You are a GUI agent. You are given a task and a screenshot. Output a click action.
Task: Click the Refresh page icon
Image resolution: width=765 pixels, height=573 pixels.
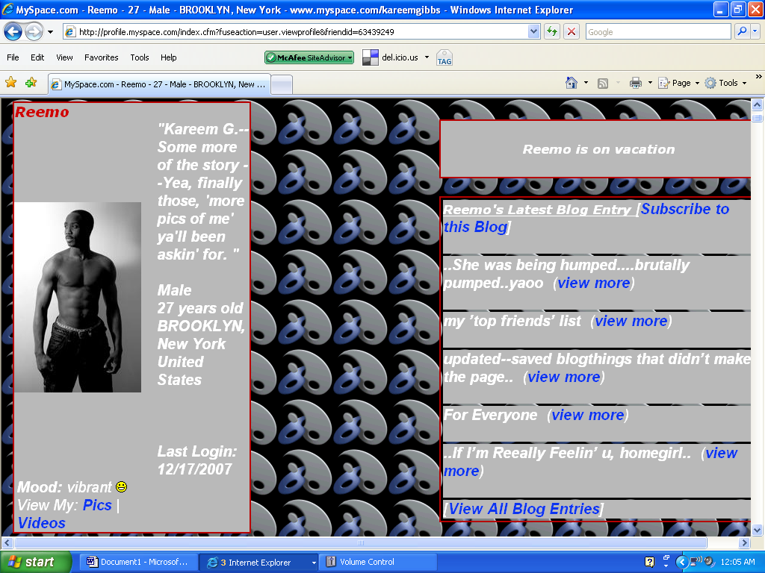click(552, 32)
